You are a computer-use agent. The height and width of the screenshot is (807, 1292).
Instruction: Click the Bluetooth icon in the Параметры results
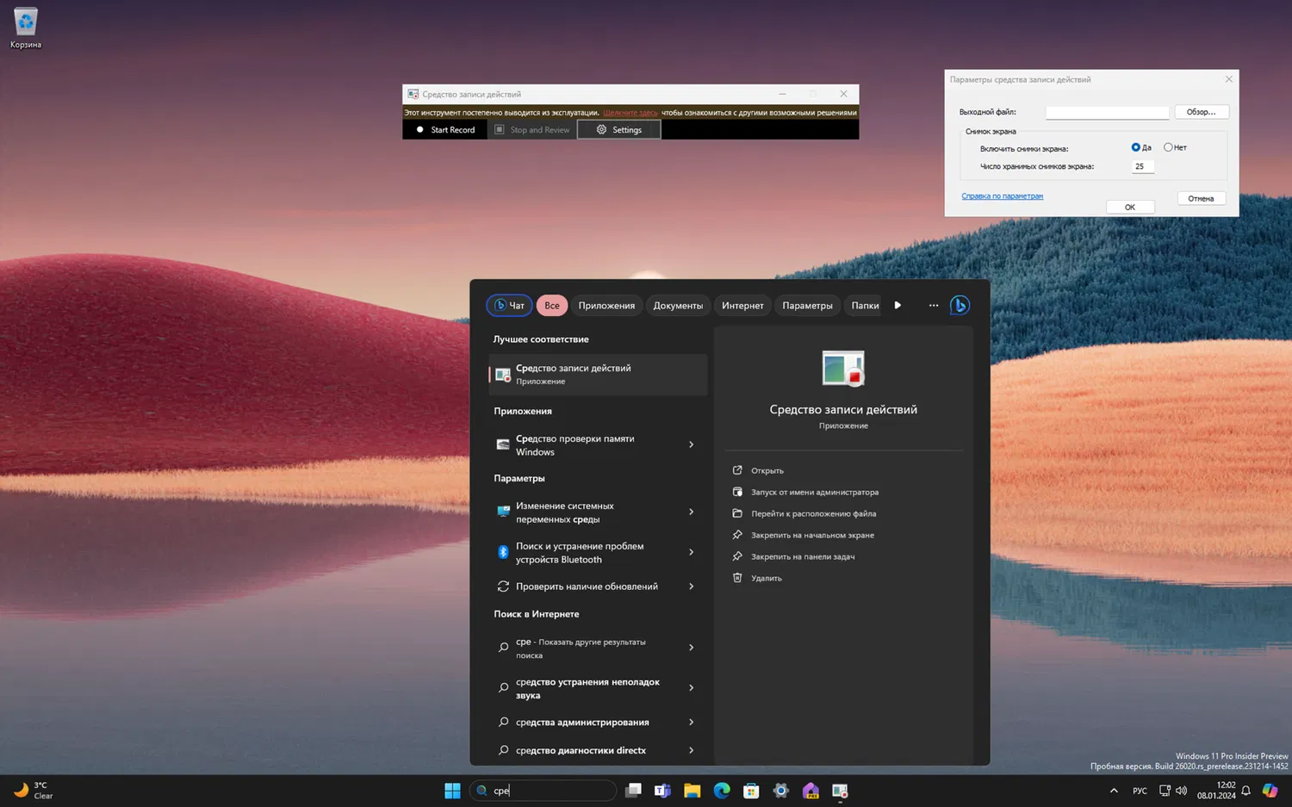(x=503, y=552)
